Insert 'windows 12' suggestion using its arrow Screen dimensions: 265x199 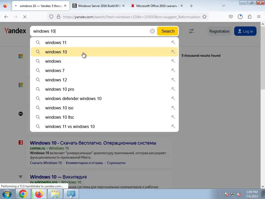173,80
